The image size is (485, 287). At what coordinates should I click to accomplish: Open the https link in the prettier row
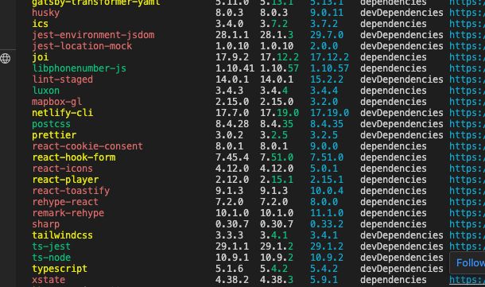pyautogui.click(x=467, y=135)
